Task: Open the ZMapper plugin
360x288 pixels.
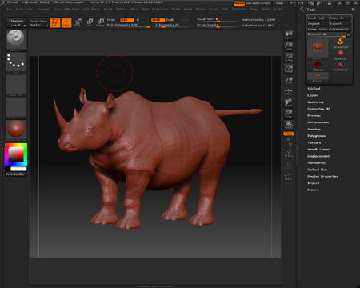Action: click(x=16, y=22)
